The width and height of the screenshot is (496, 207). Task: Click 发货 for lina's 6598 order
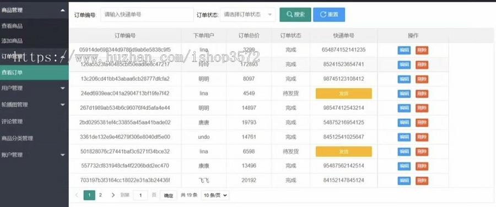click(x=343, y=152)
